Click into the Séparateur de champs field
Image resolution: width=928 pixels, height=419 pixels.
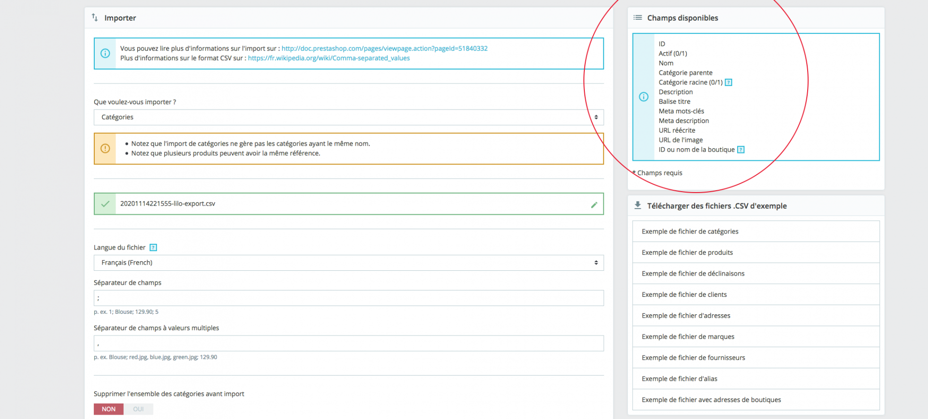click(348, 298)
